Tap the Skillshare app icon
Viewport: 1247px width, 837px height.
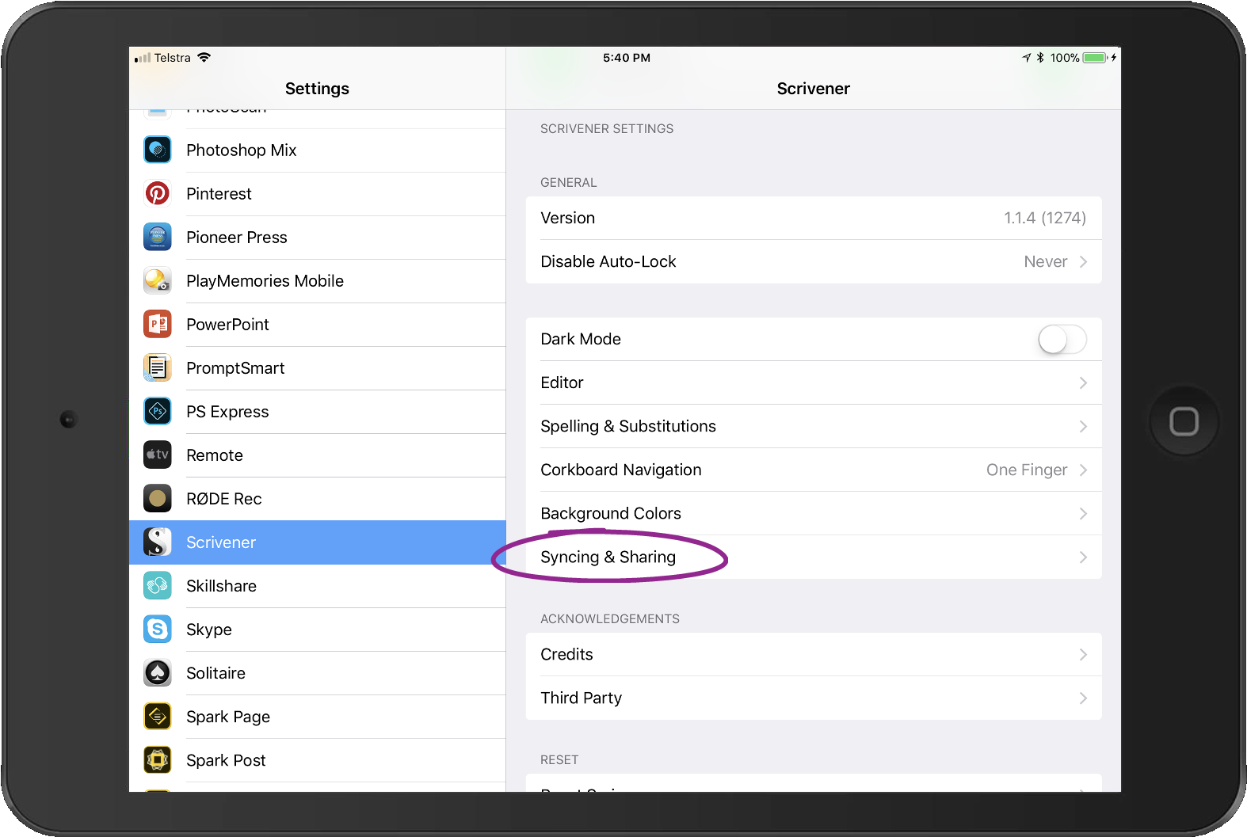tap(158, 585)
